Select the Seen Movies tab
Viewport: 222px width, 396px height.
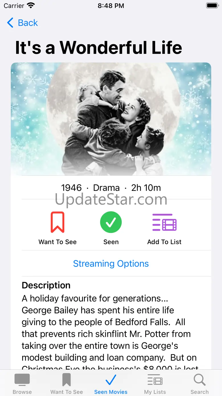click(111, 384)
